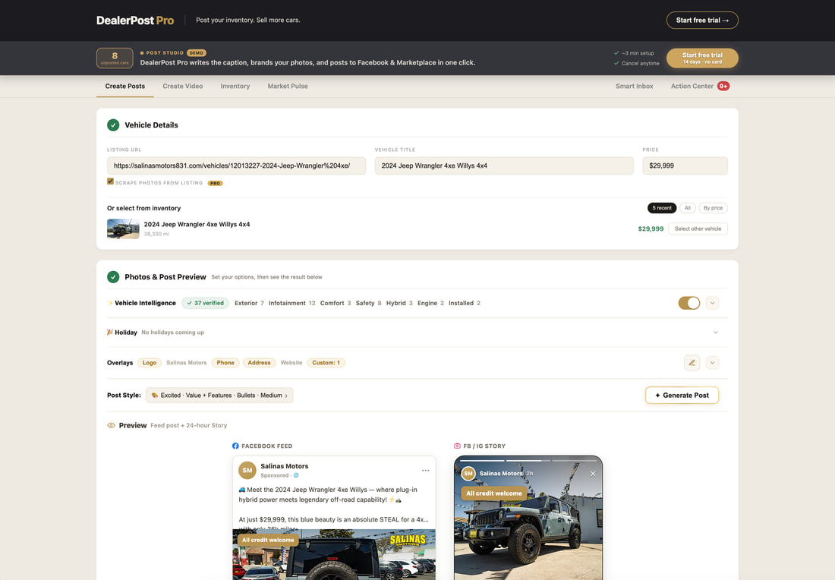The height and width of the screenshot is (580, 835).
Task: Click the Facebook feed post vehicle image
Action: point(334,554)
